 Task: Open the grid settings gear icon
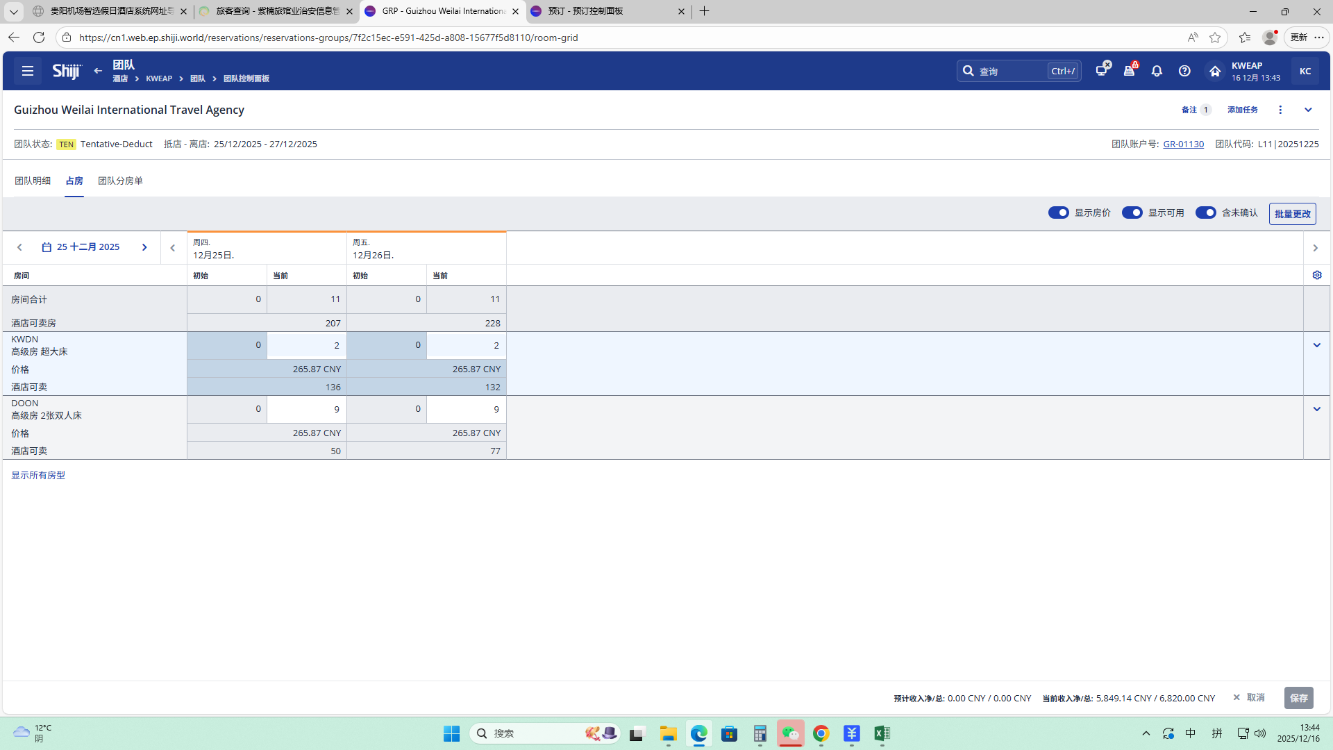[x=1317, y=275]
